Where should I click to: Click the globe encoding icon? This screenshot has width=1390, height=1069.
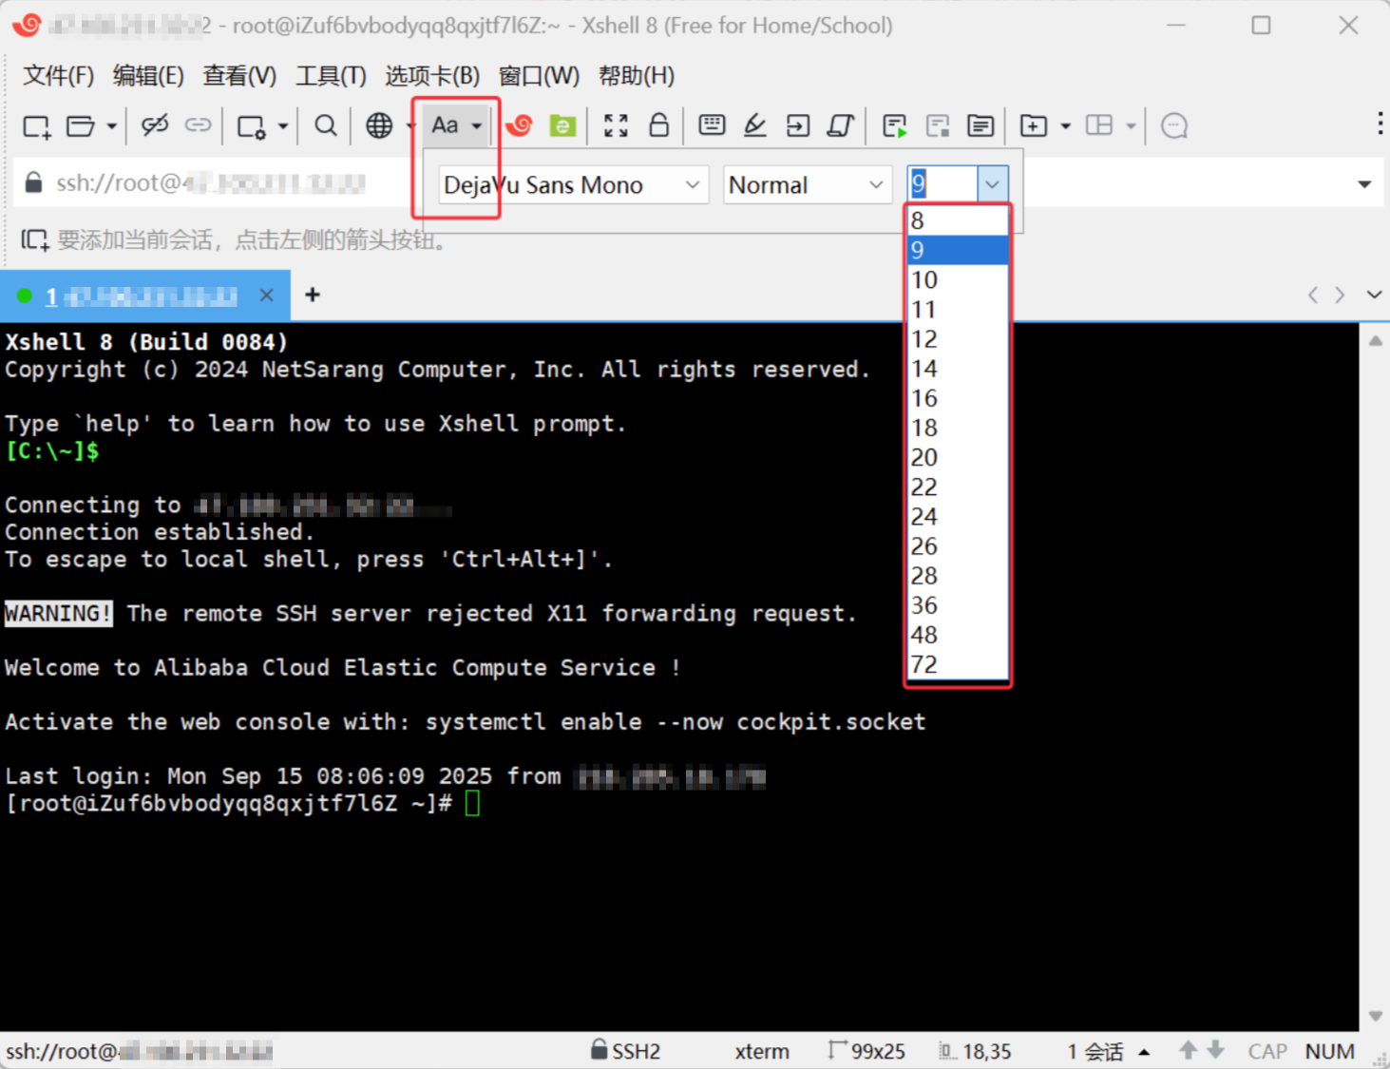[x=379, y=125]
